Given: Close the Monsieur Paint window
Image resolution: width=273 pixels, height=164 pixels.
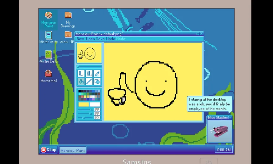Looking at the screenshot, I should point(202,34).
